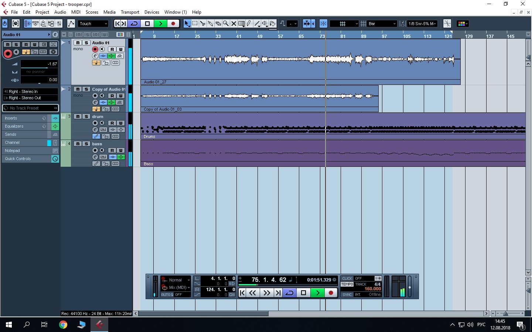
Task: Rewind using transport panel double-left arrows
Action: [253, 293]
